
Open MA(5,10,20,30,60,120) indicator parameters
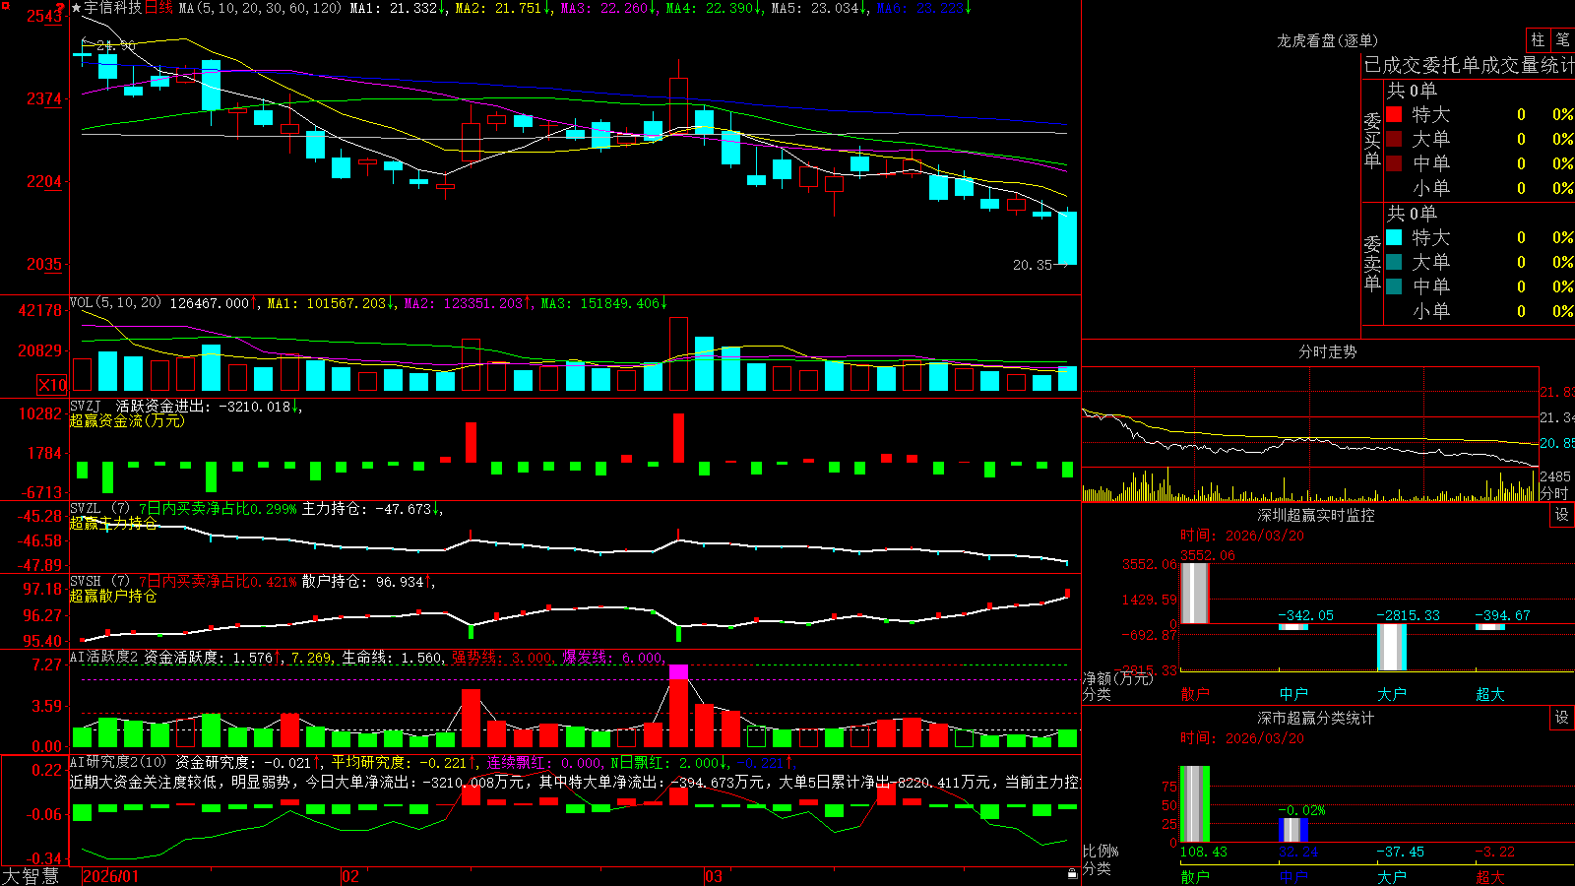click(x=260, y=8)
